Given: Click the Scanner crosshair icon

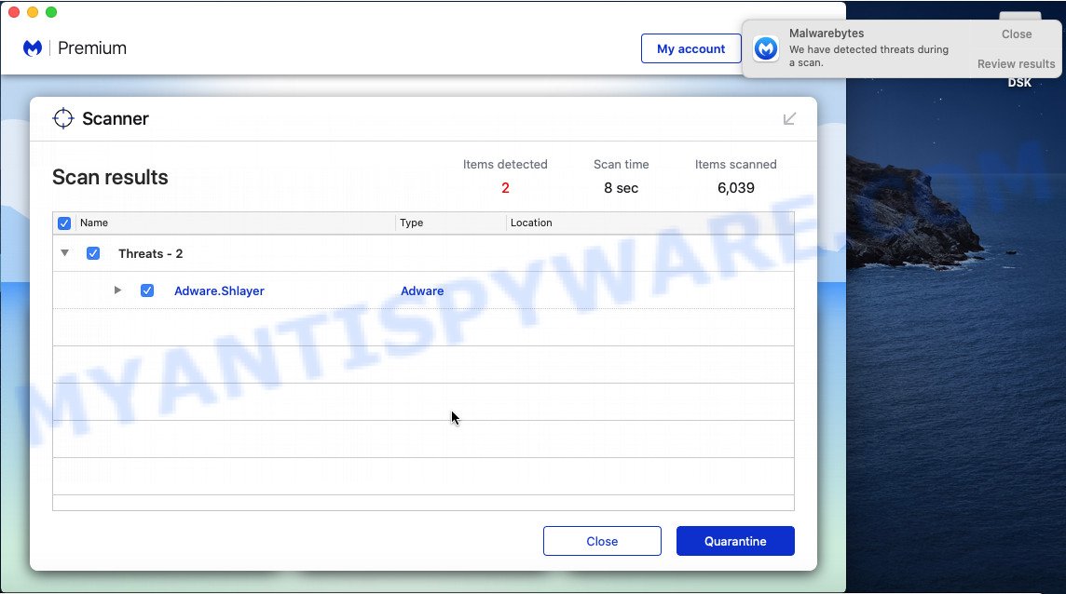Looking at the screenshot, I should click(x=63, y=118).
